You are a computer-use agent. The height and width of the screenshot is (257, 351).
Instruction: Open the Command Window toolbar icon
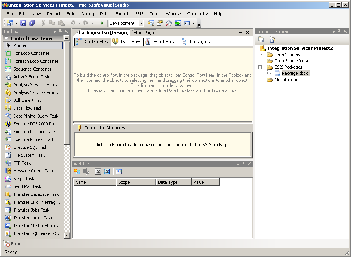tap(187, 23)
